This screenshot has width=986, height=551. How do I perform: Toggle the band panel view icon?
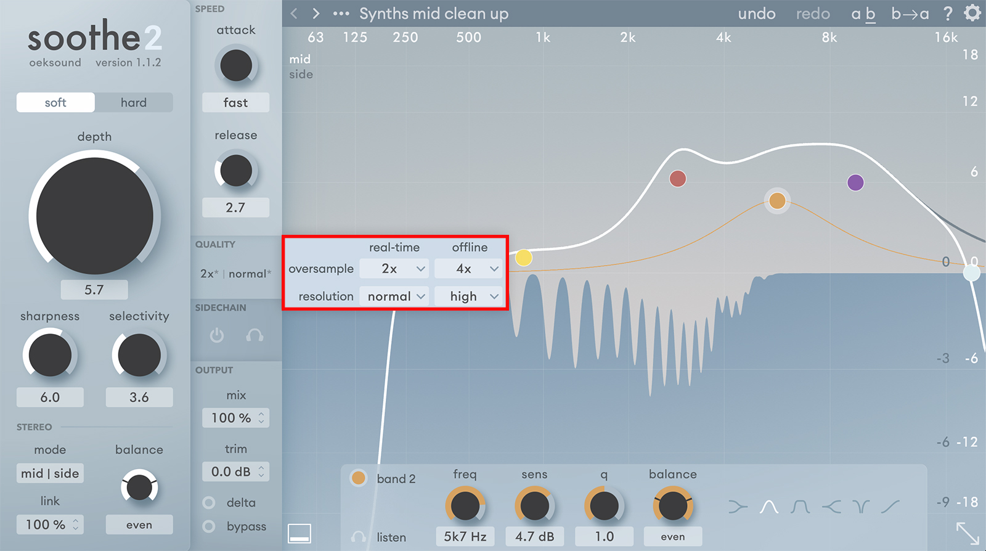pyautogui.click(x=299, y=534)
